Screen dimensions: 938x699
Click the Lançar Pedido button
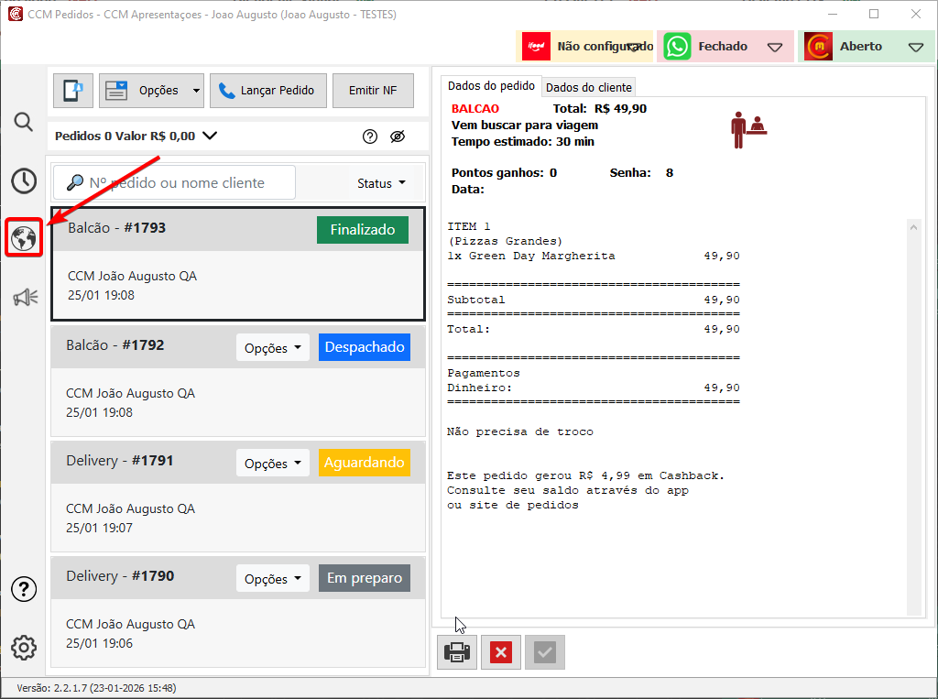pos(267,91)
